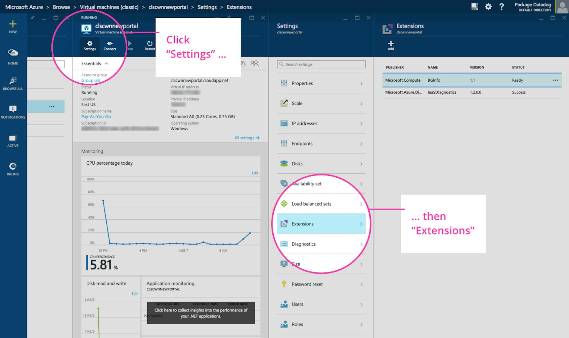Screen dimensions: 569x338
Task: Click the Search settings field
Action: tap(321, 64)
